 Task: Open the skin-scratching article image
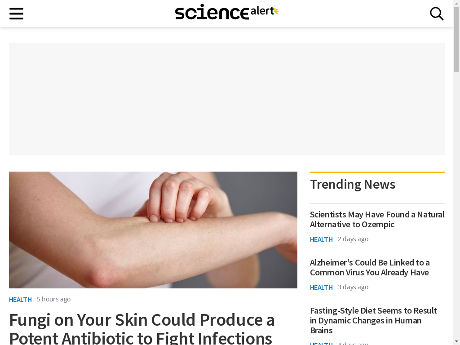coord(153,230)
